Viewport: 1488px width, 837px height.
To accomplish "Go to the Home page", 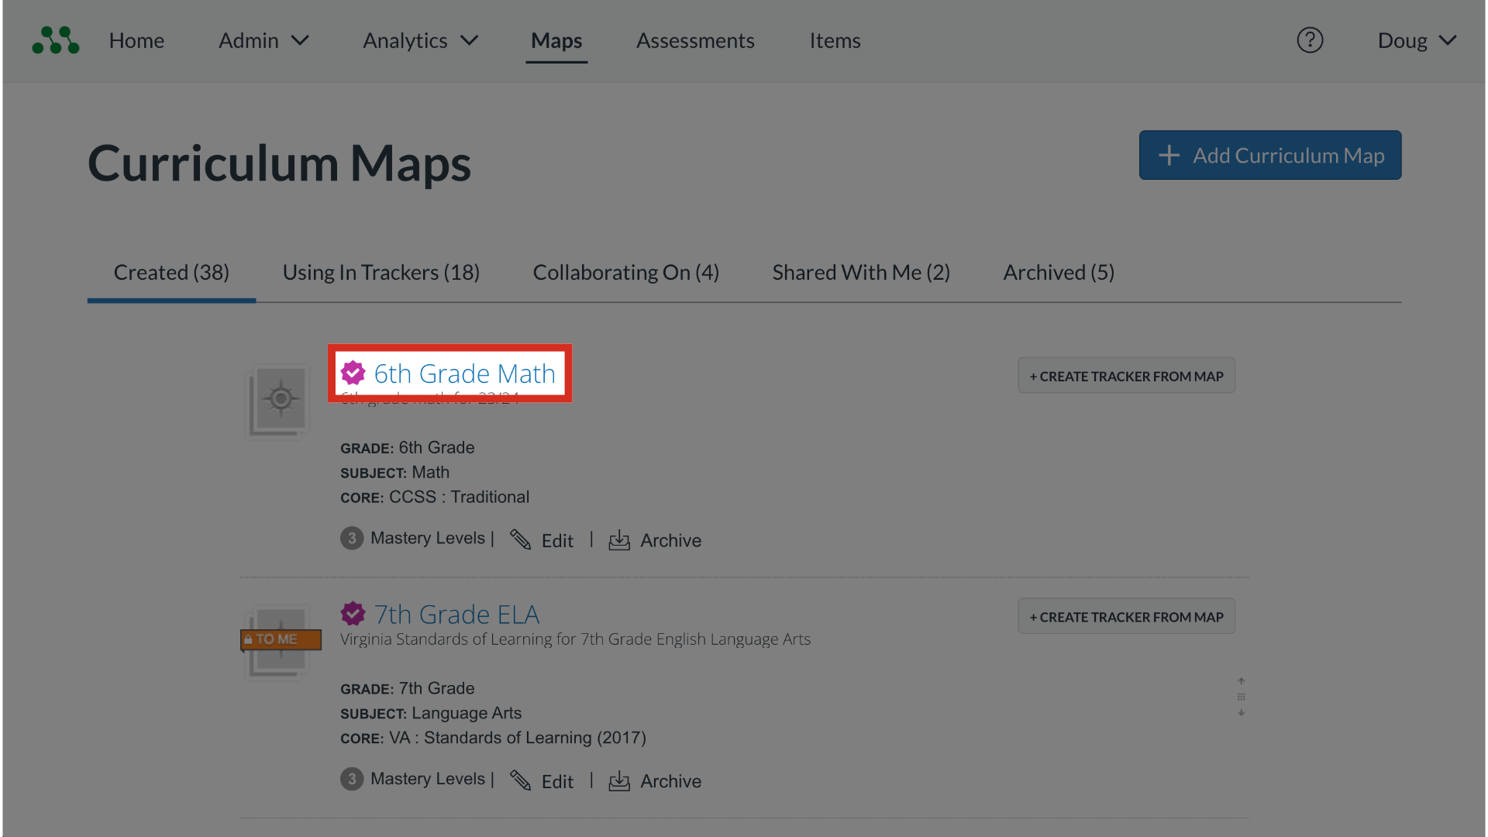I will (136, 40).
